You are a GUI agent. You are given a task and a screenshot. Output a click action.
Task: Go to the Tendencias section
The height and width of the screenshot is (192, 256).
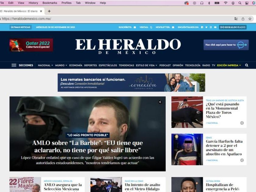(126, 65)
